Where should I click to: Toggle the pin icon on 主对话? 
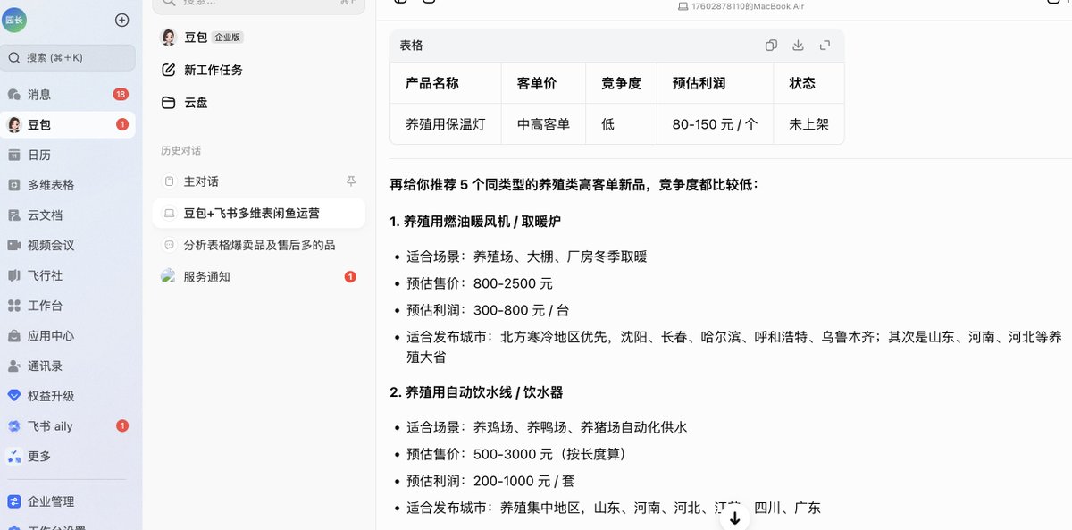[x=350, y=181]
